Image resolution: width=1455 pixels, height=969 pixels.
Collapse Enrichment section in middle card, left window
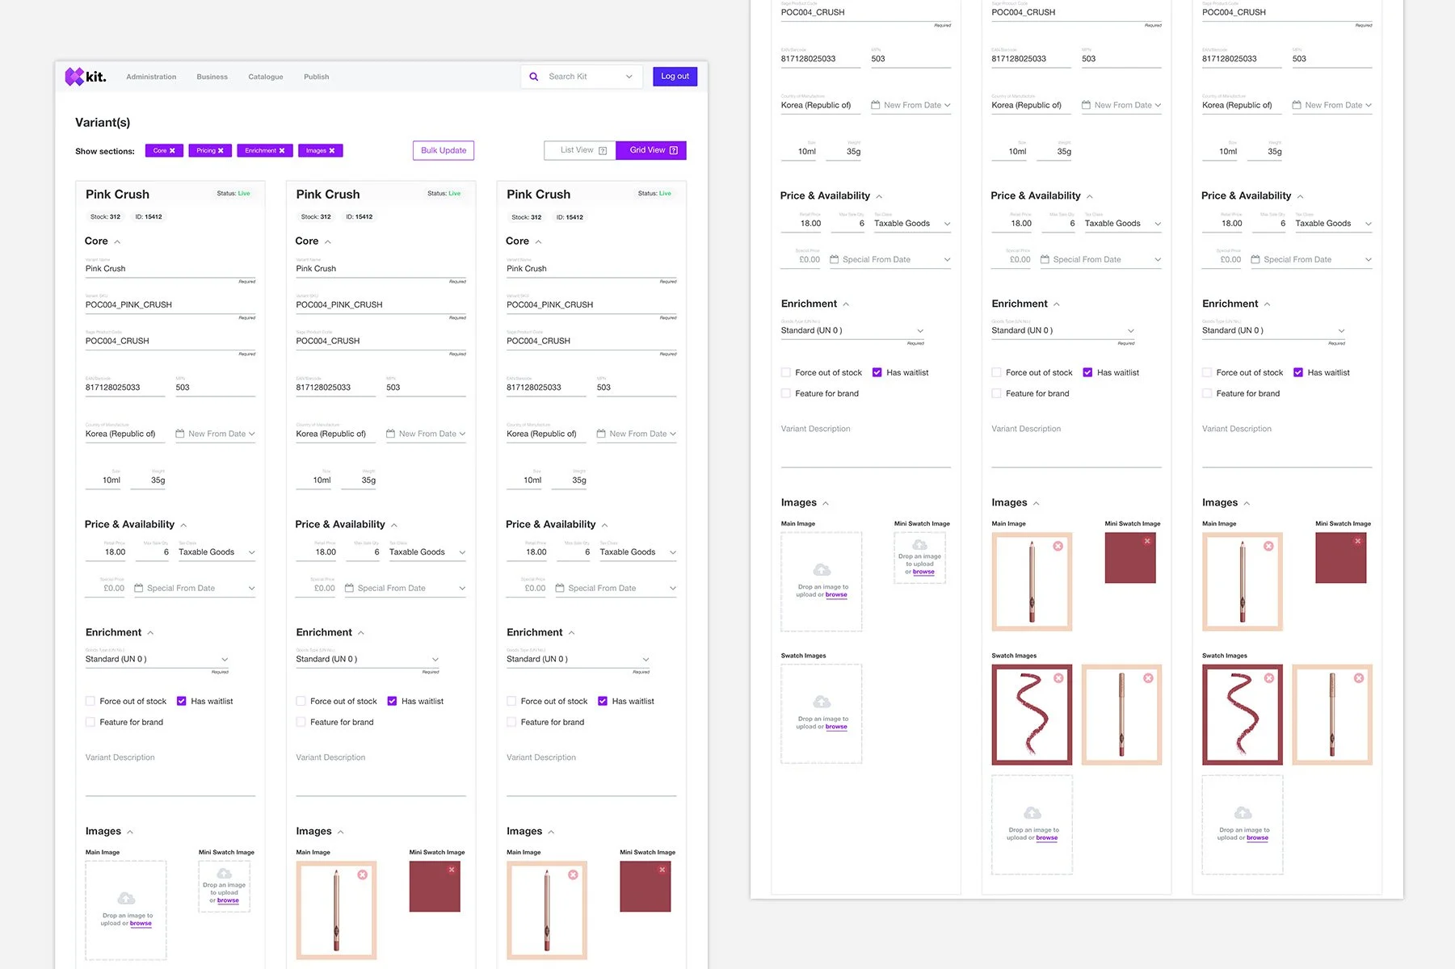tap(361, 633)
